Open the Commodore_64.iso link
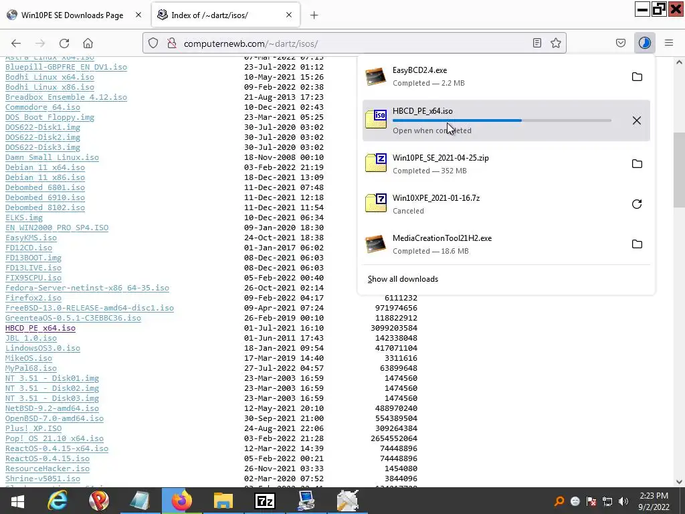 pos(43,107)
